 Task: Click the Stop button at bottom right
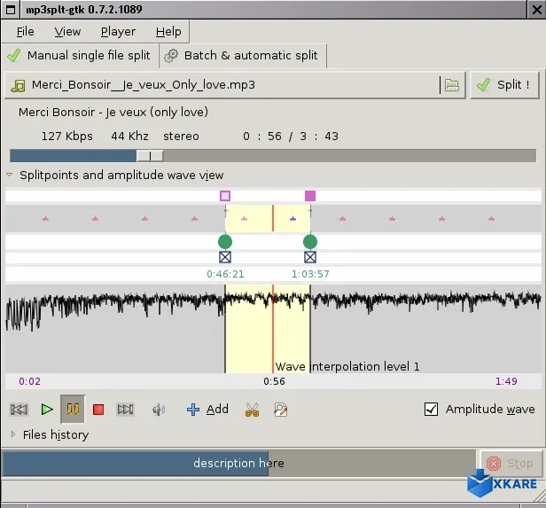point(511,464)
